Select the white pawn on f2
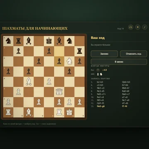The image size is (149, 149). click(59, 102)
